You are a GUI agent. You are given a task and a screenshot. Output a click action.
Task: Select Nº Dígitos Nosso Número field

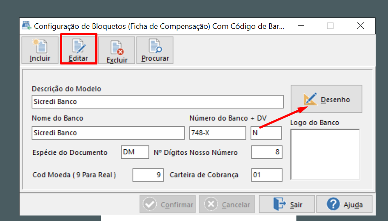(x=267, y=152)
